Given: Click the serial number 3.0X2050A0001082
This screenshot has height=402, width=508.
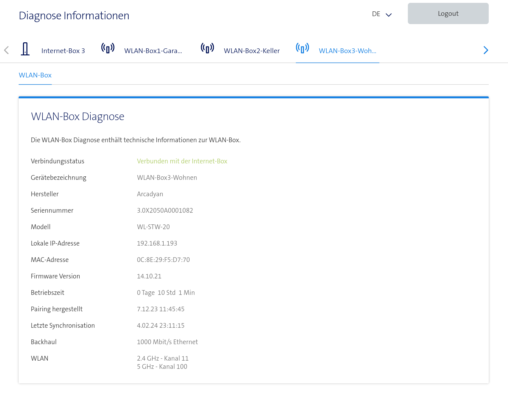Looking at the screenshot, I should pos(165,210).
